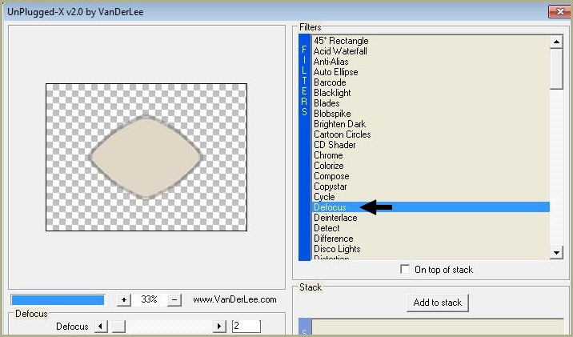Click the Defocus slider thumb
Viewport: 573px width, 337px height.
118,327
